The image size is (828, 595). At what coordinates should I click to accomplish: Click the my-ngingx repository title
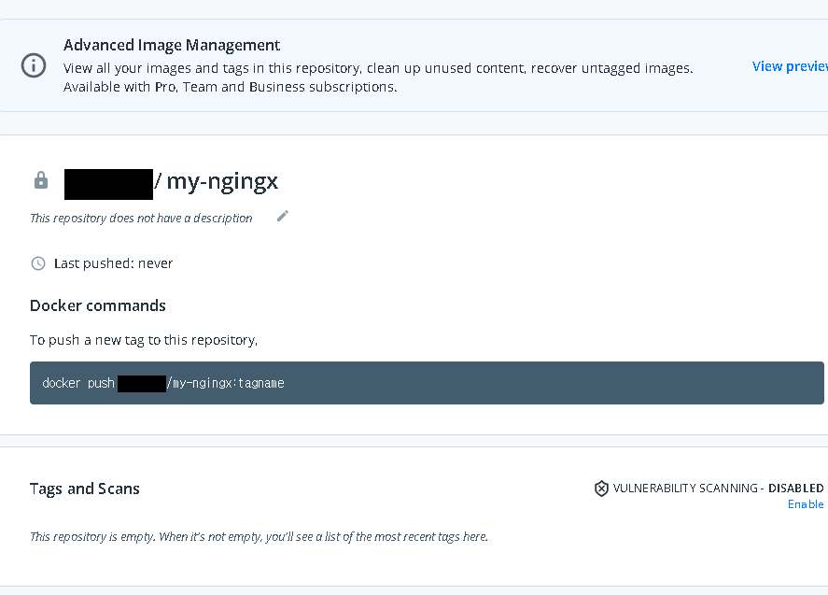(222, 181)
